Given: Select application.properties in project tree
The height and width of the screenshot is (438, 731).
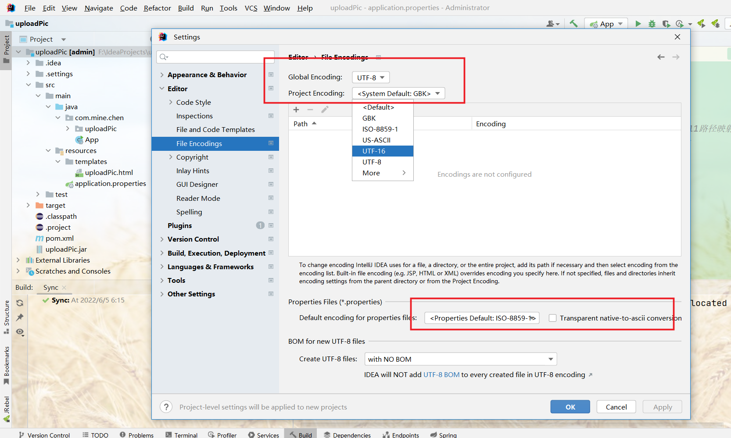Looking at the screenshot, I should pos(110,183).
